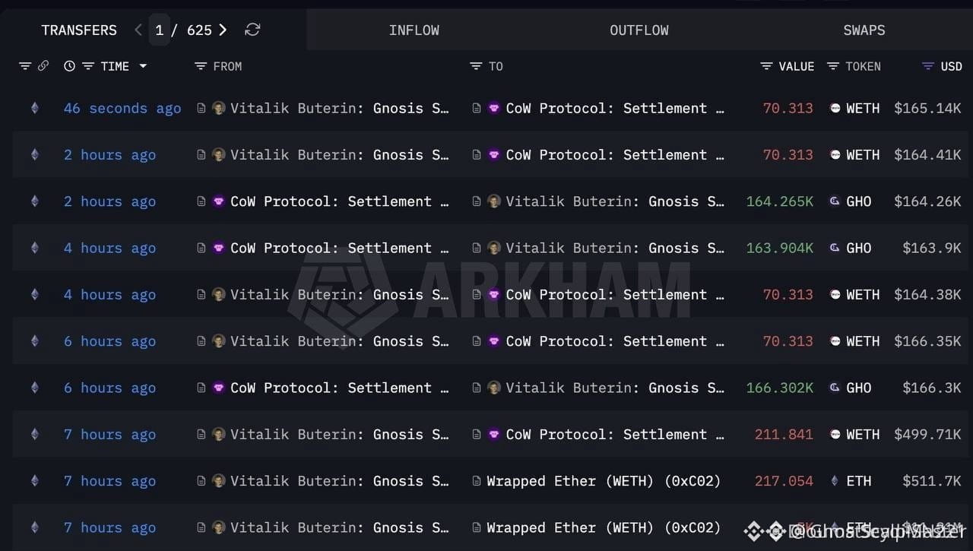Open the VALUE column filter
The height and width of the screenshot is (551, 973).
pos(766,66)
